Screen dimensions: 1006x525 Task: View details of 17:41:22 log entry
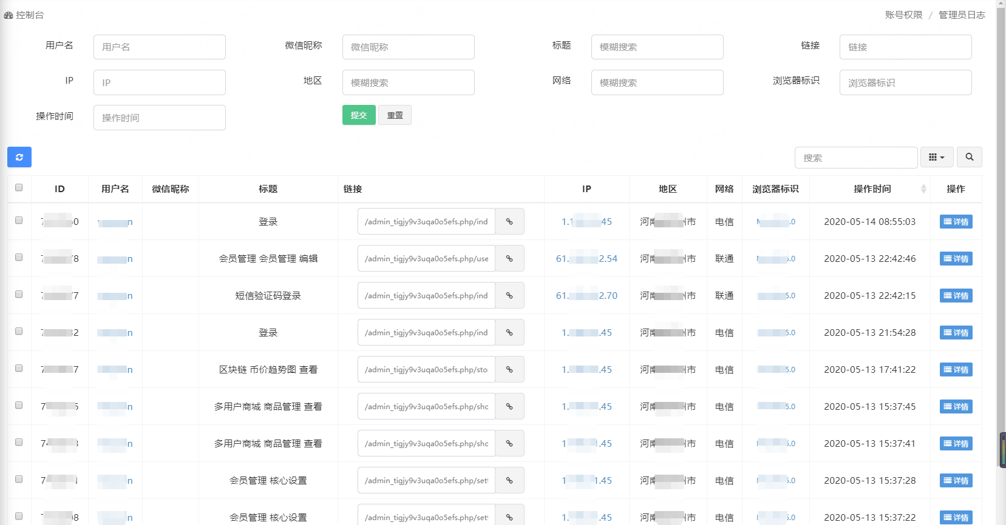coord(956,370)
